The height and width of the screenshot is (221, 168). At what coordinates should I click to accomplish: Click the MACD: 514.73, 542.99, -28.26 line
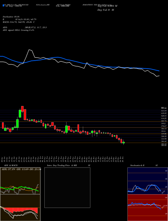point(19,22)
